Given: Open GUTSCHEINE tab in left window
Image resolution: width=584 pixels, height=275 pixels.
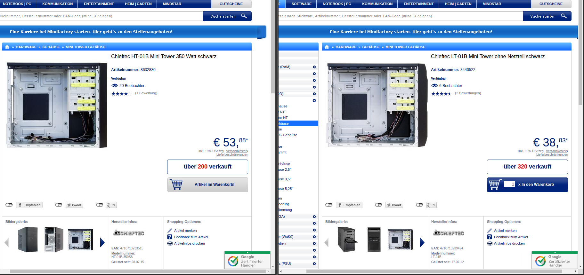Looking at the screenshot, I should (x=231, y=4).
